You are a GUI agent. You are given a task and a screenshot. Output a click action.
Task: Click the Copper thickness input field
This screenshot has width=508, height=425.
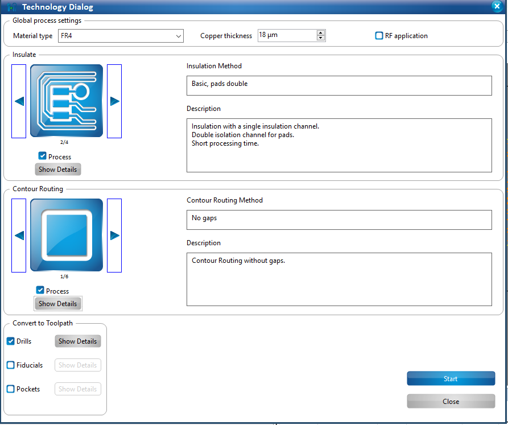point(287,35)
